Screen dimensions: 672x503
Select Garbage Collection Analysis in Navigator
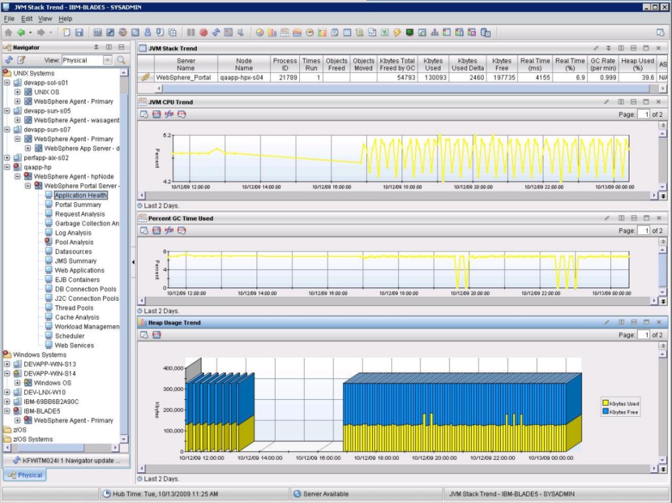point(87,223)
